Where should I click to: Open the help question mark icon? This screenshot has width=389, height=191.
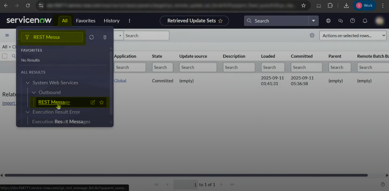352,21
